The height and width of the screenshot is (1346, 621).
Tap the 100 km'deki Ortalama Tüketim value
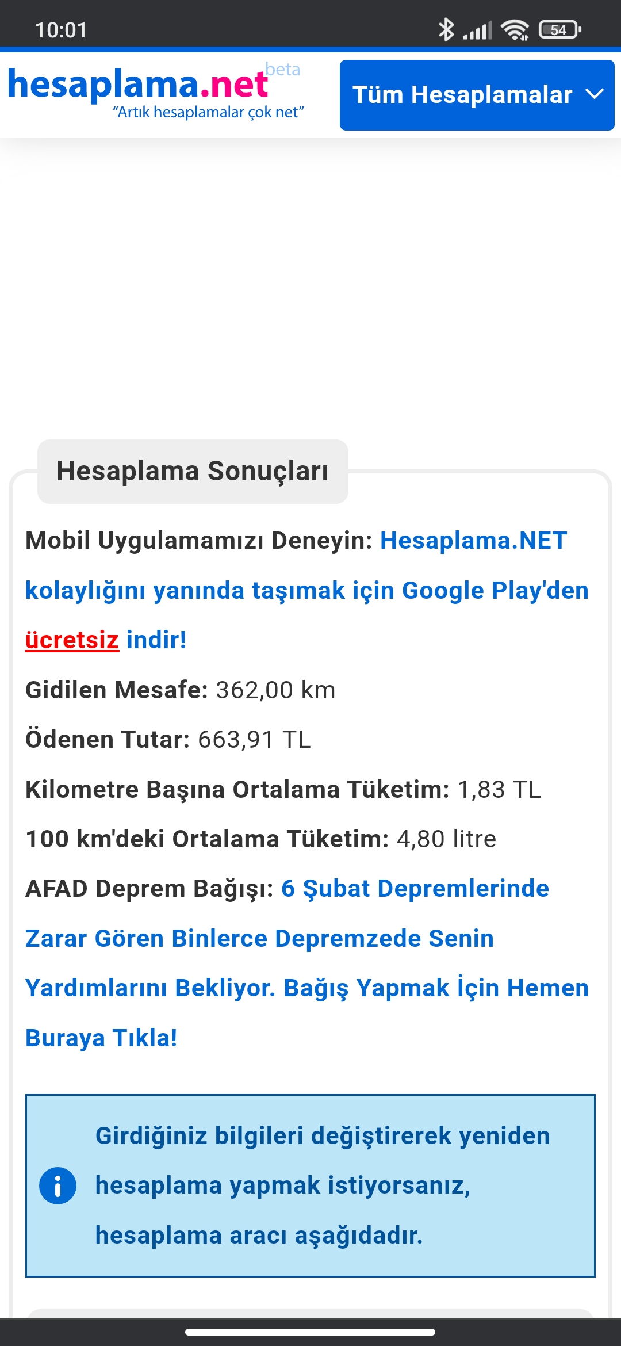click(x=446, y=839)
